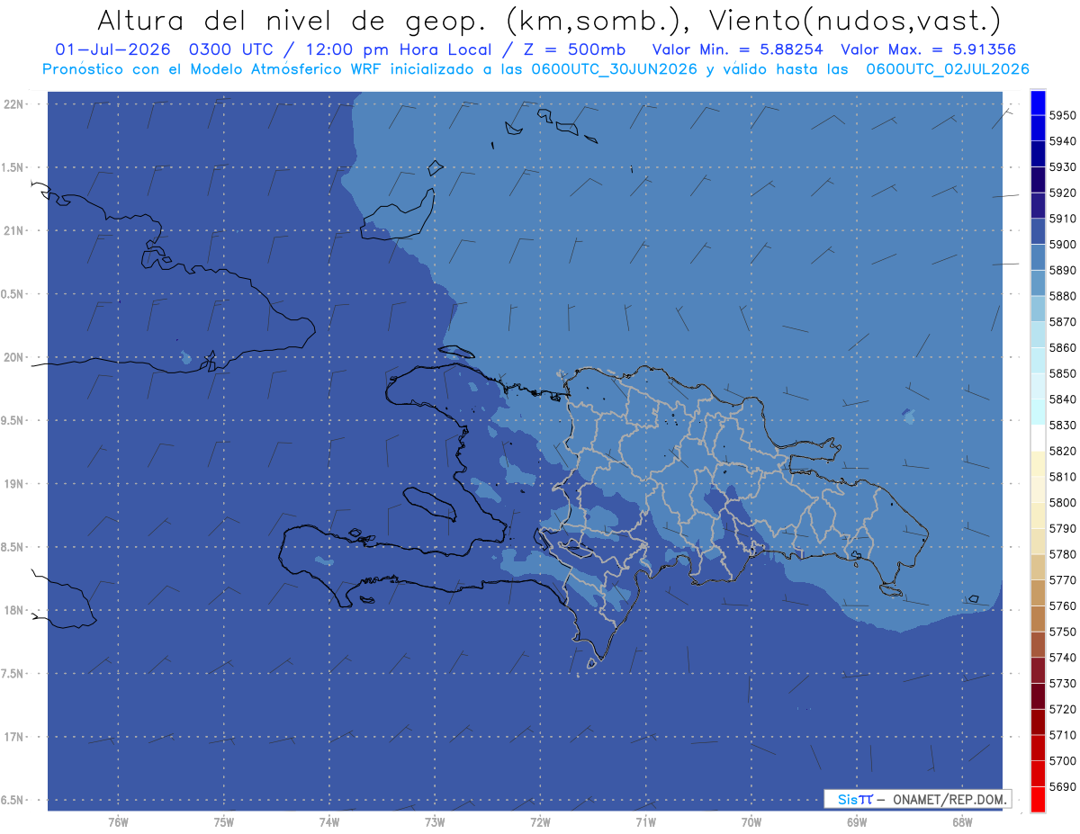
Task: Click the '20N' latitude label
Action: (13, 357)
